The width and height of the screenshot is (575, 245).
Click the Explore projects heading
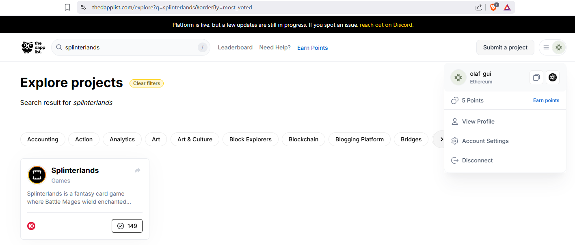click(x=71, y=83)
